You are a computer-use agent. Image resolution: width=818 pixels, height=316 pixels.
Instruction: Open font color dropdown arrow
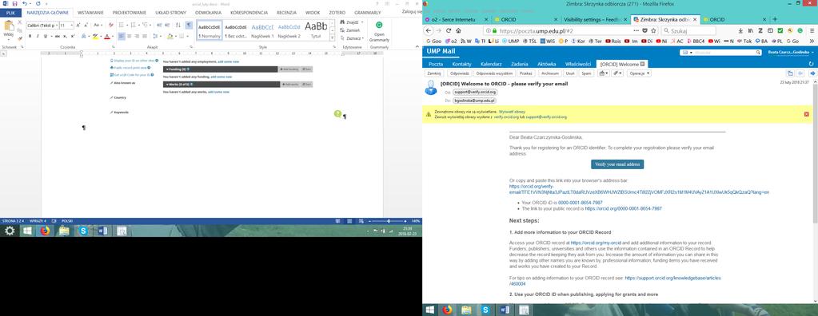(x=112, y=37)
